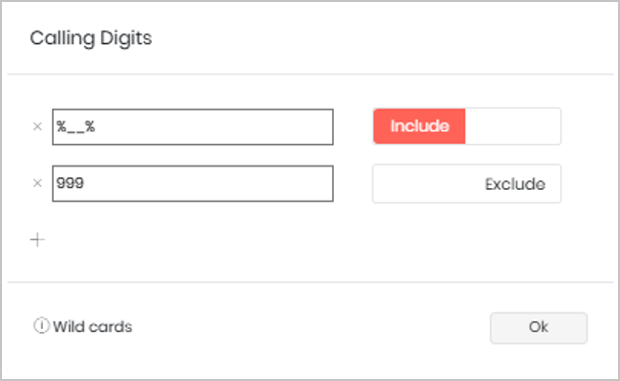Add a new digits row with plus icon
620x381 pixels.
tap(37, 240)
